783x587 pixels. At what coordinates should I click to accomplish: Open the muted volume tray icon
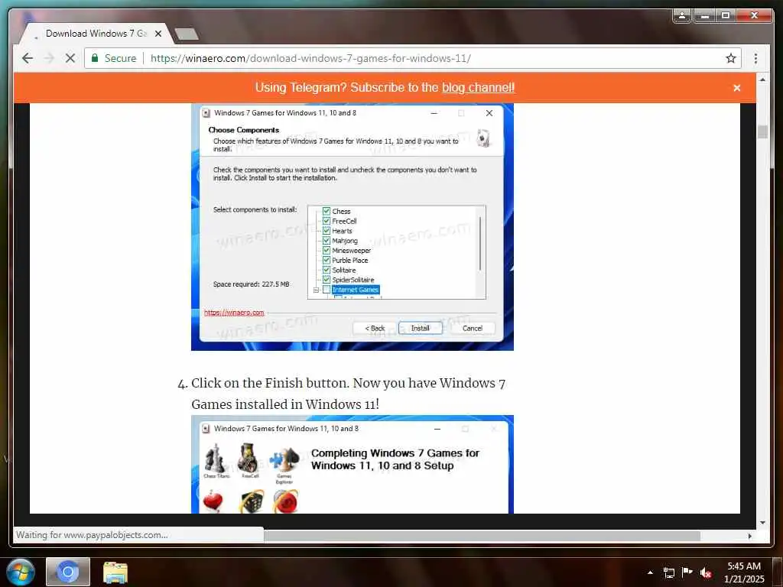[x=706, y=572]
